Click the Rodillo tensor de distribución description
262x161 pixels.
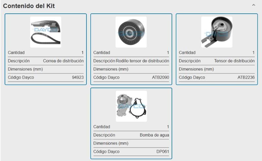coord(142,61)
